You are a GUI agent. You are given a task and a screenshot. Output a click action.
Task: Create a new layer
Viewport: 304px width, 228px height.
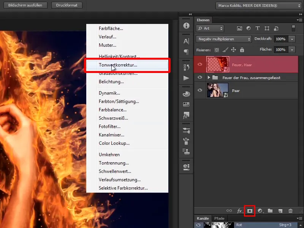coord(280,211)
